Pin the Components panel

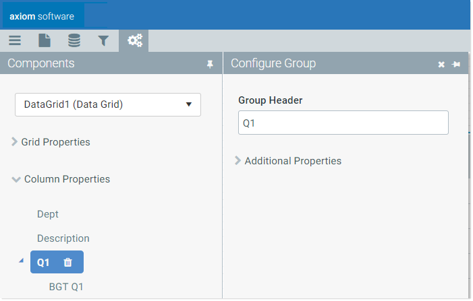210,64
